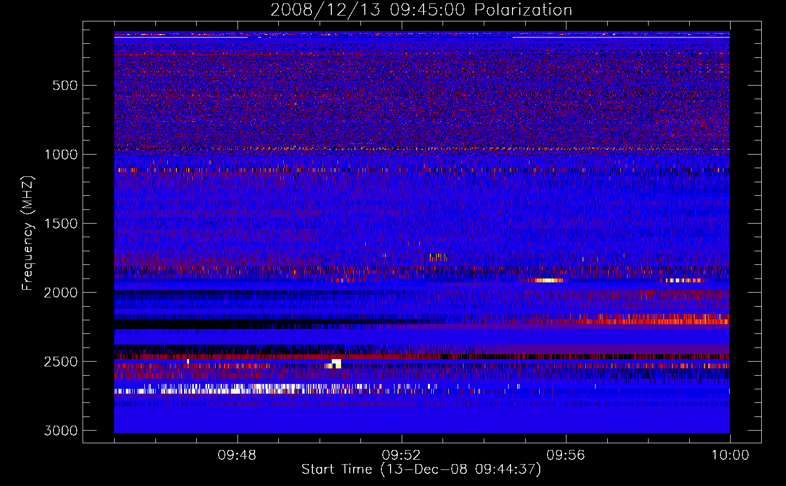
Task: Click the 'Frequency (MHZ)' axis label
Action: click(x=28, y=233)
